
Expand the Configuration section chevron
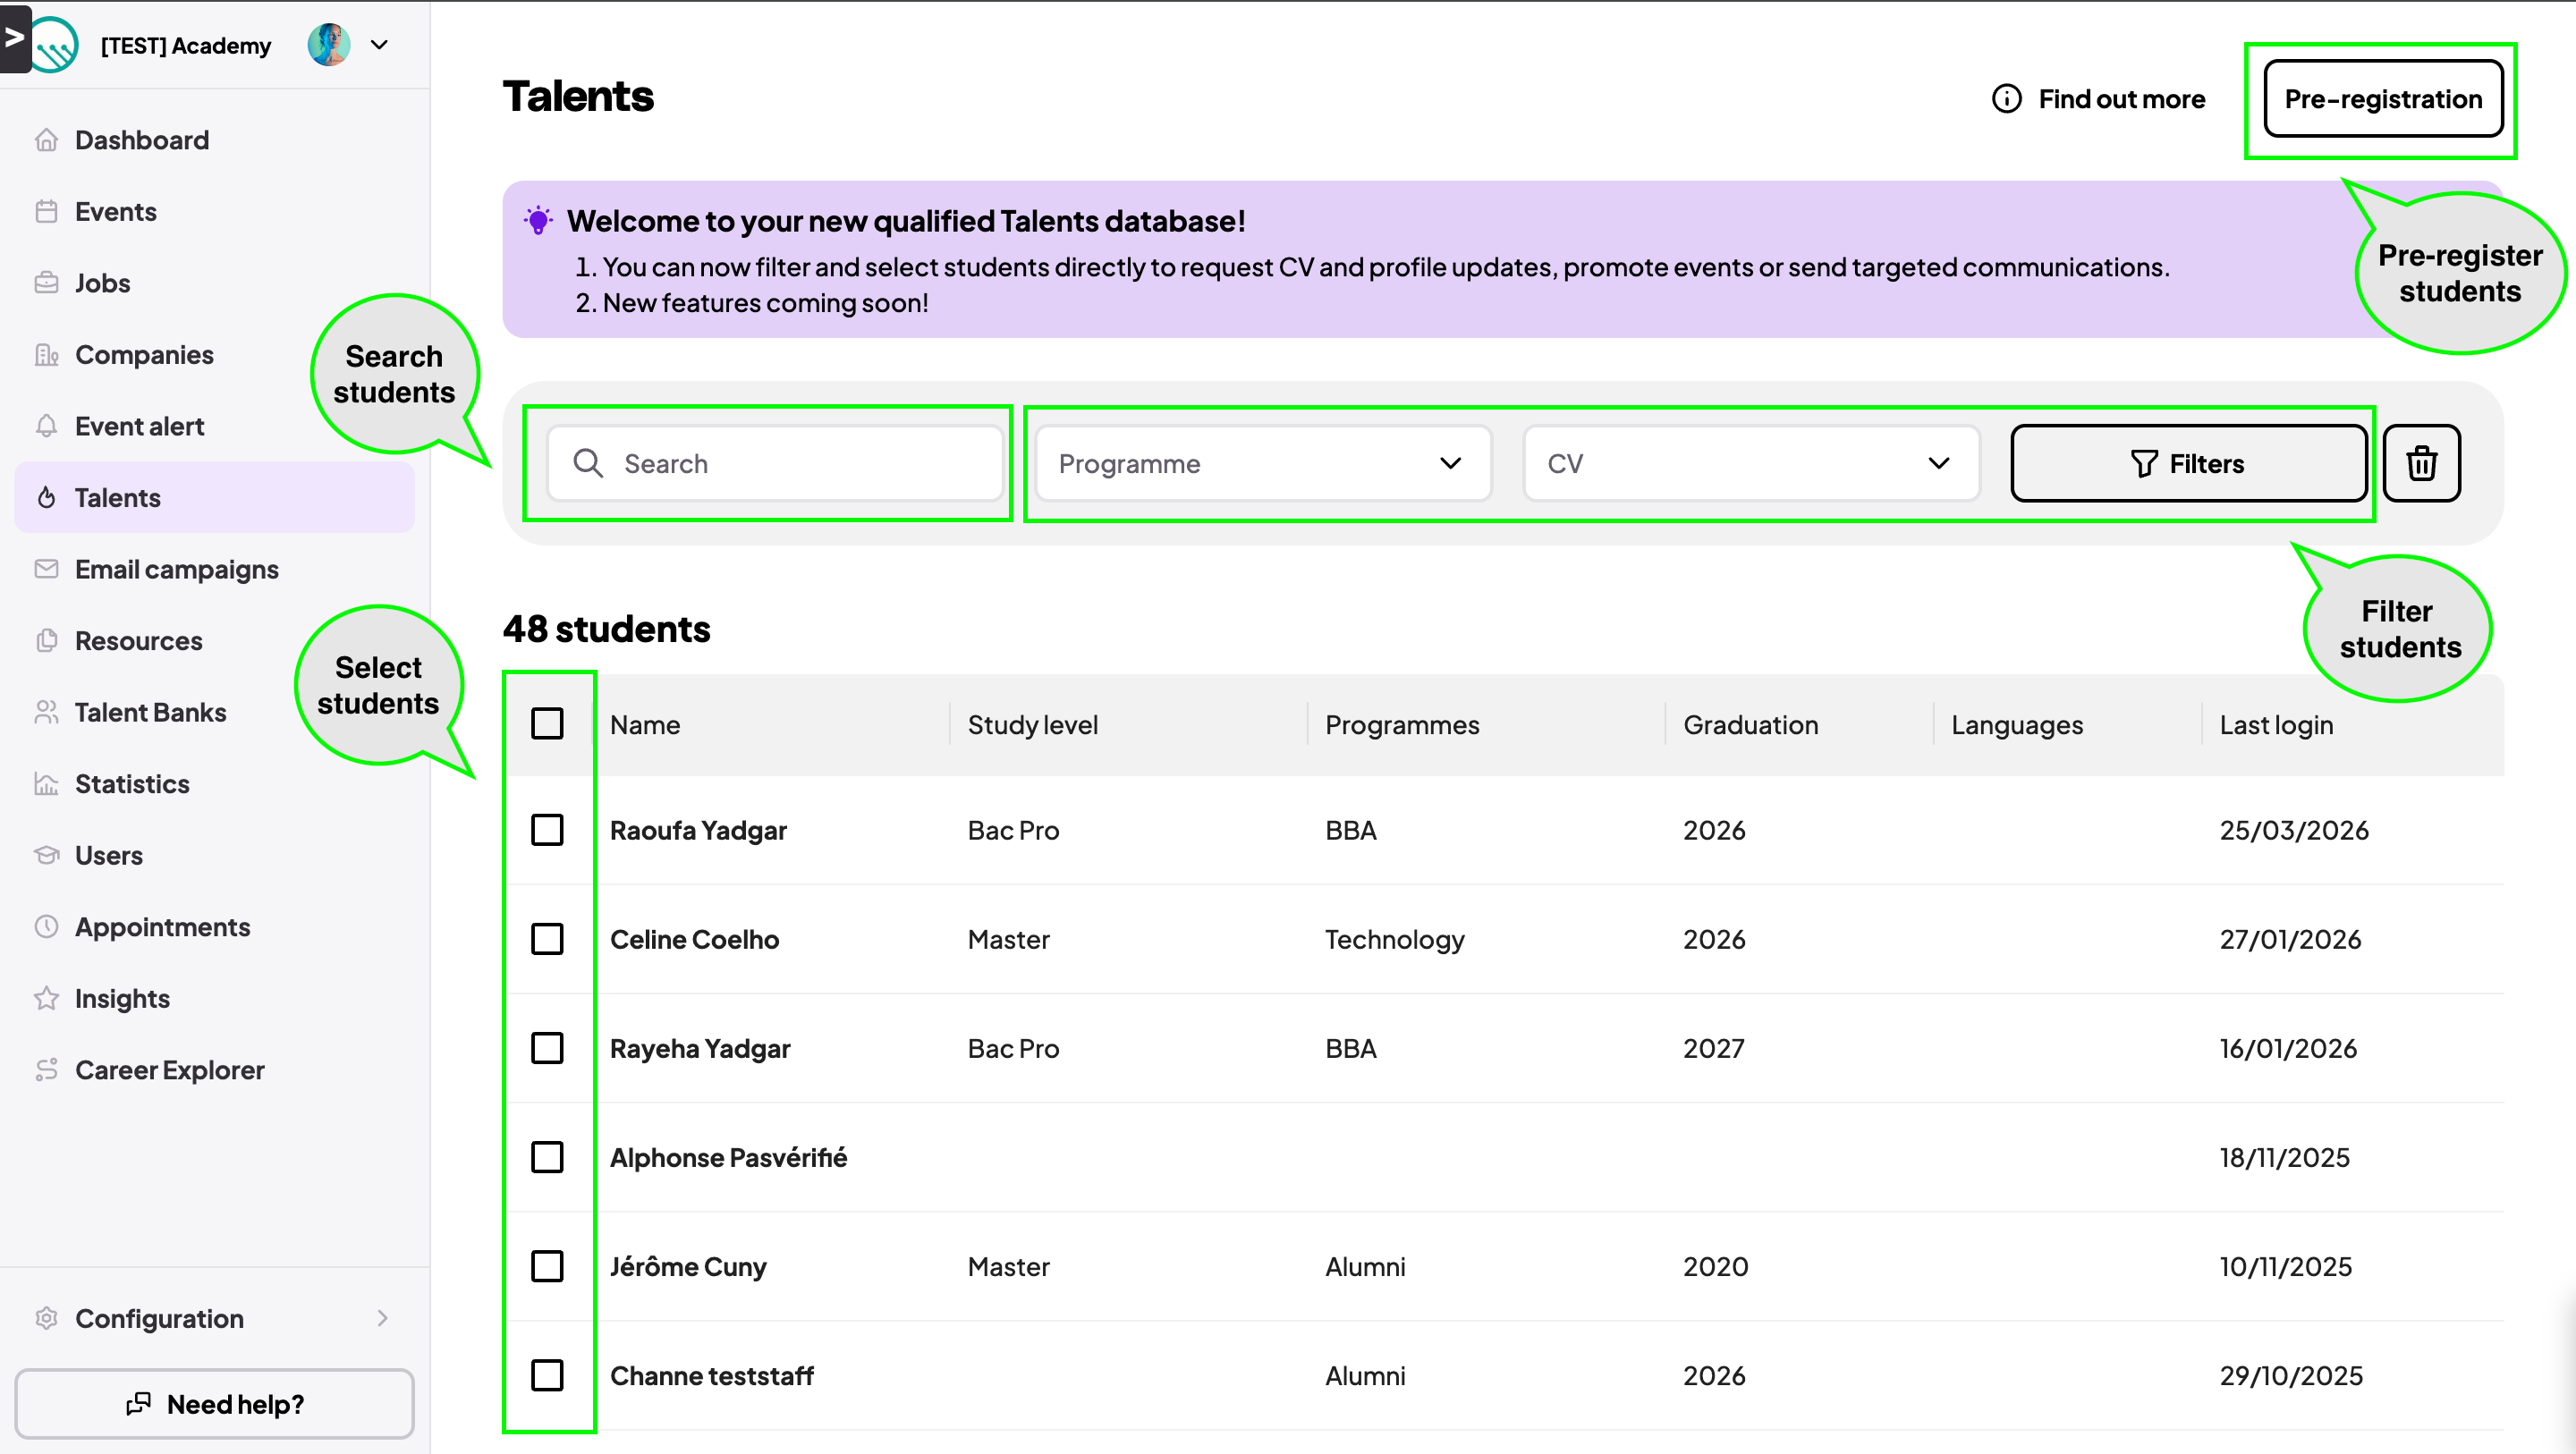click(x=382, y=1318)
